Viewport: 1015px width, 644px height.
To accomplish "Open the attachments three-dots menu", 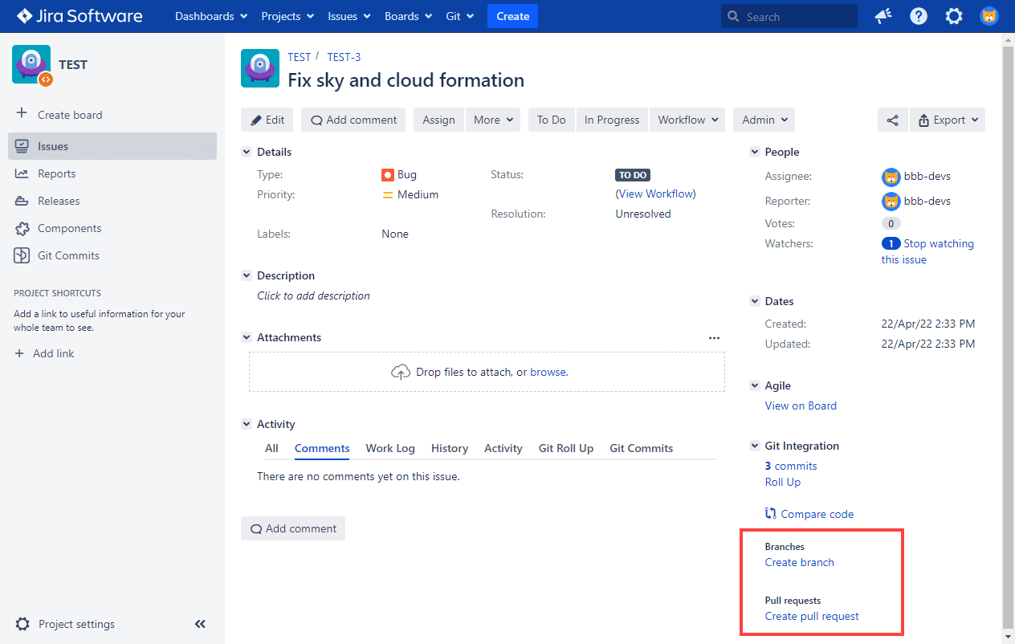I will (x=714, y=338).
